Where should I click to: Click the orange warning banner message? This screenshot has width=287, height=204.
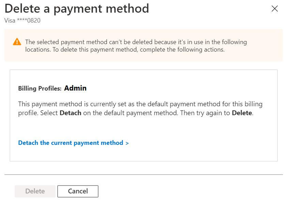tap(136, 45)
